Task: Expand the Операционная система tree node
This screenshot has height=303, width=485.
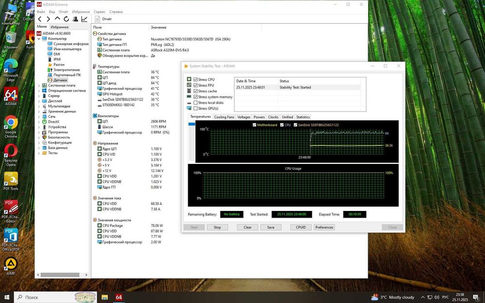Action: pos(39,91)
